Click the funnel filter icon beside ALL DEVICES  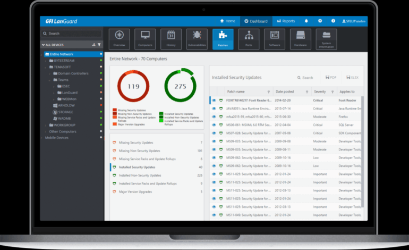click(99, 45)
